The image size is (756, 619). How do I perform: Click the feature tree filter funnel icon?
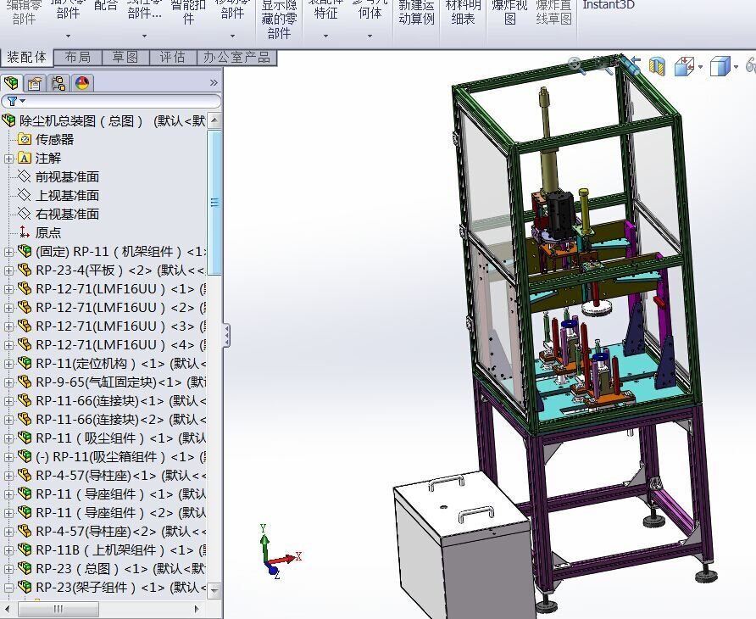coord(12,101)
